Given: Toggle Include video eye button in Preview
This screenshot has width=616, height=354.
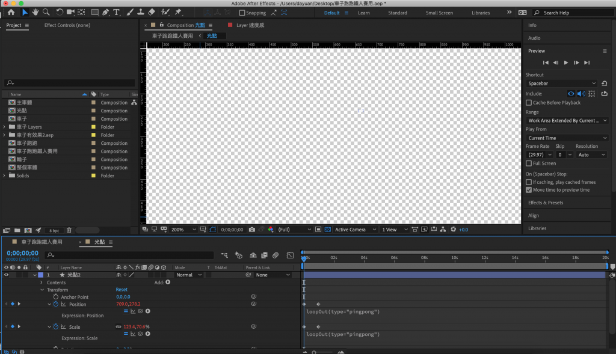Looking at the screenshot, I should (x=571, y=94).
